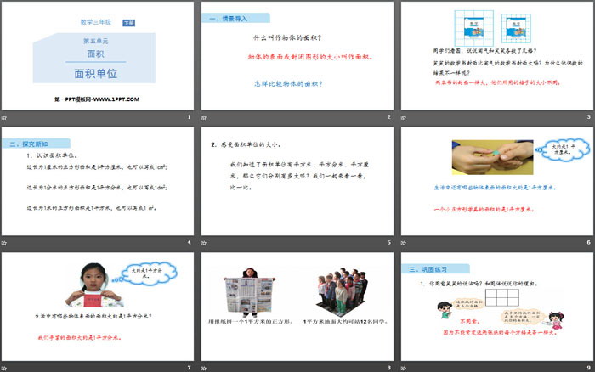Select slide 9 thumbnail titled 巩固练习
595x372 pixels.
click(497, 307)
